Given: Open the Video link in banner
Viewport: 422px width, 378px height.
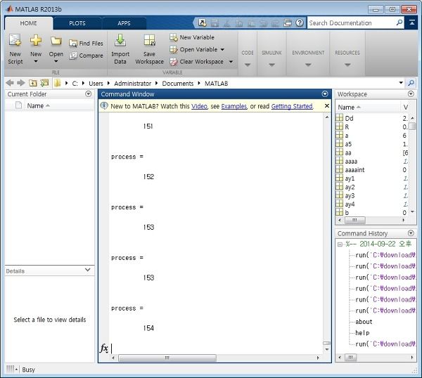Looking at the screenshot, I should [199, 106].
